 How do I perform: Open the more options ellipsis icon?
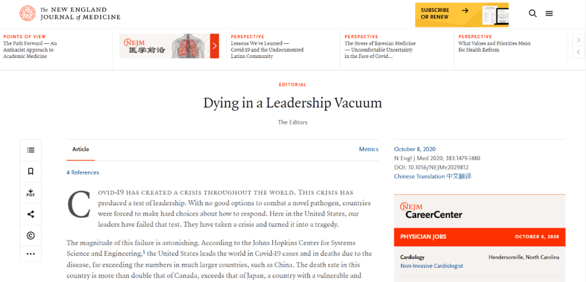point(30,254)
